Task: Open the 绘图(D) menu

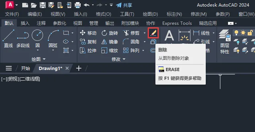Action: click(x=150, y=14)
